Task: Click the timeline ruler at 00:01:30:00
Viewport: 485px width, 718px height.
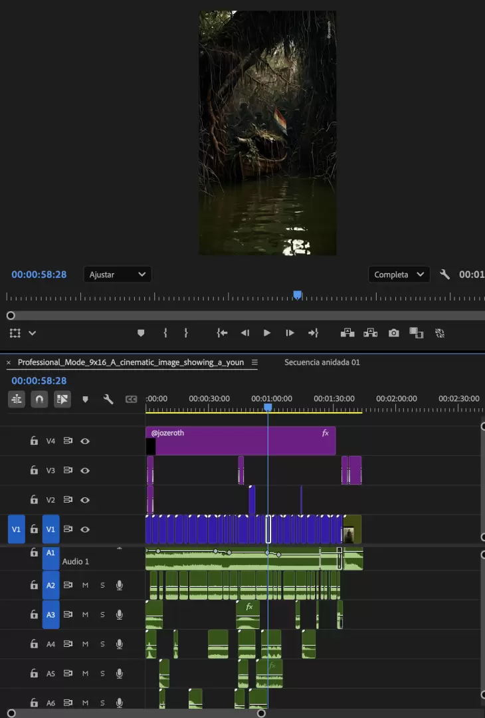Action: (x=334, y=399)
